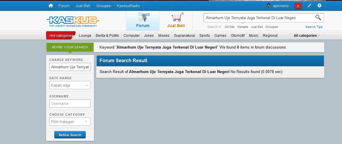Open the Jokes category
This screenshot has width=342, height=144.
[149, 35]
